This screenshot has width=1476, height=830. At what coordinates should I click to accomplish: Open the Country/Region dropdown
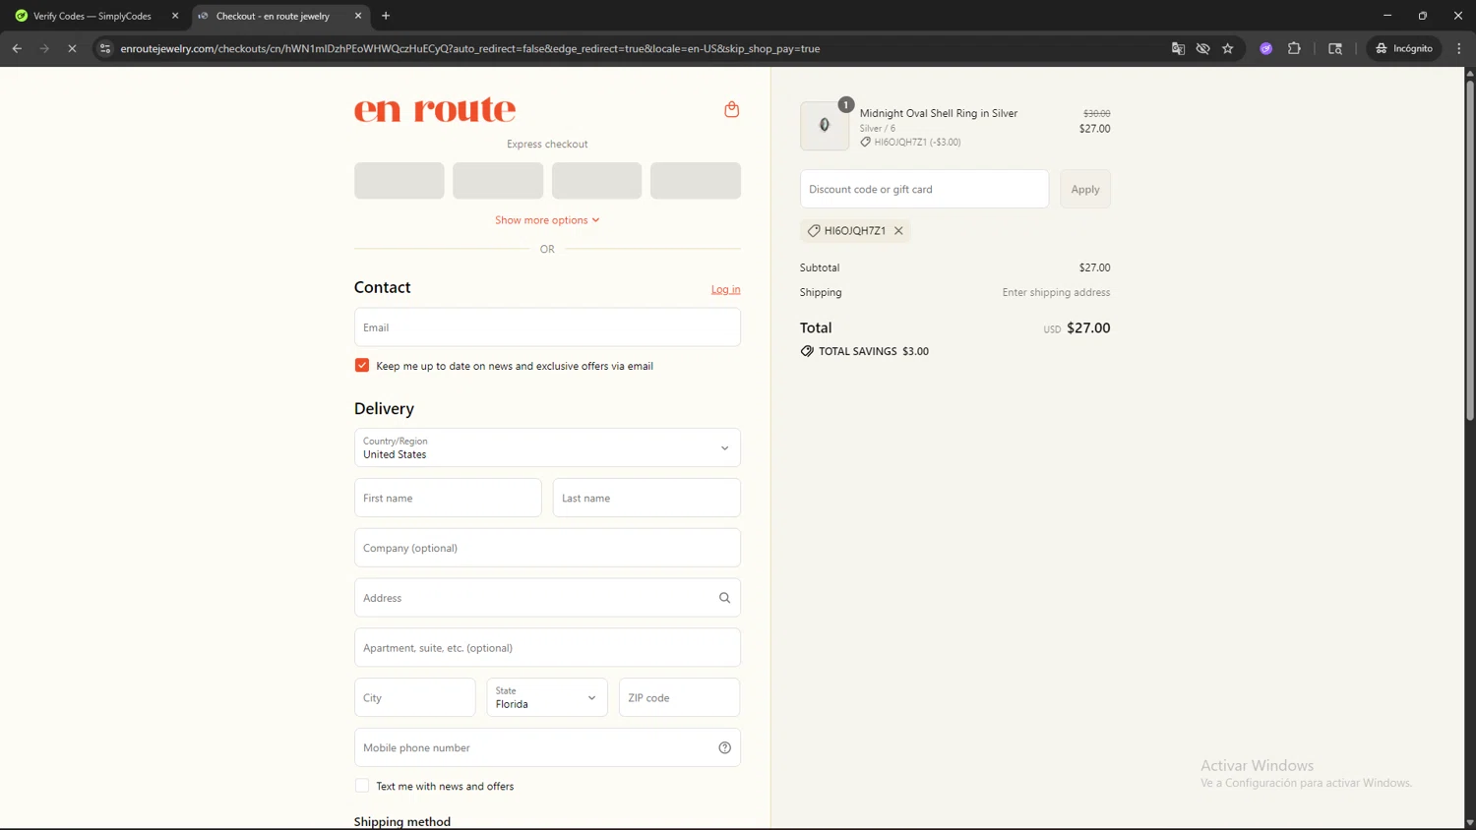[547, 447]
